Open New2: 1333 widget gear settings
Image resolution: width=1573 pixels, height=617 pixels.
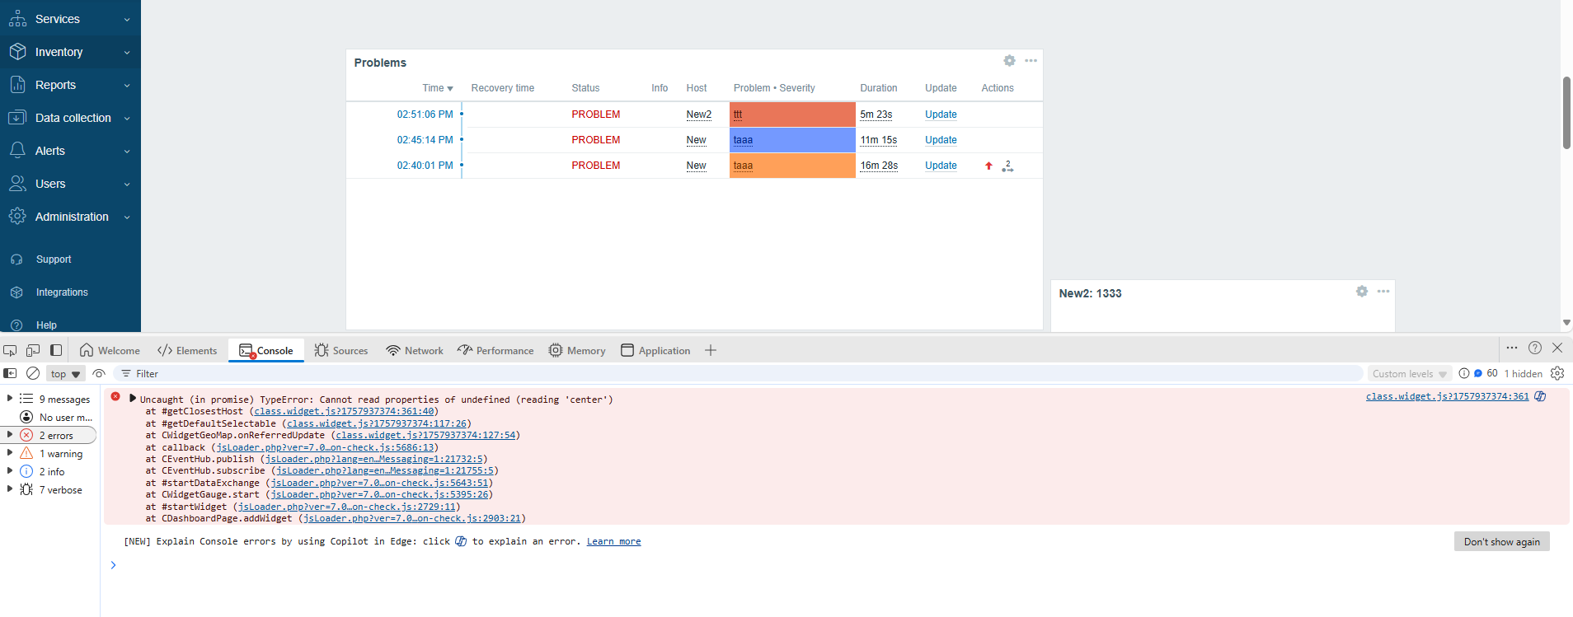point(1362,292)
